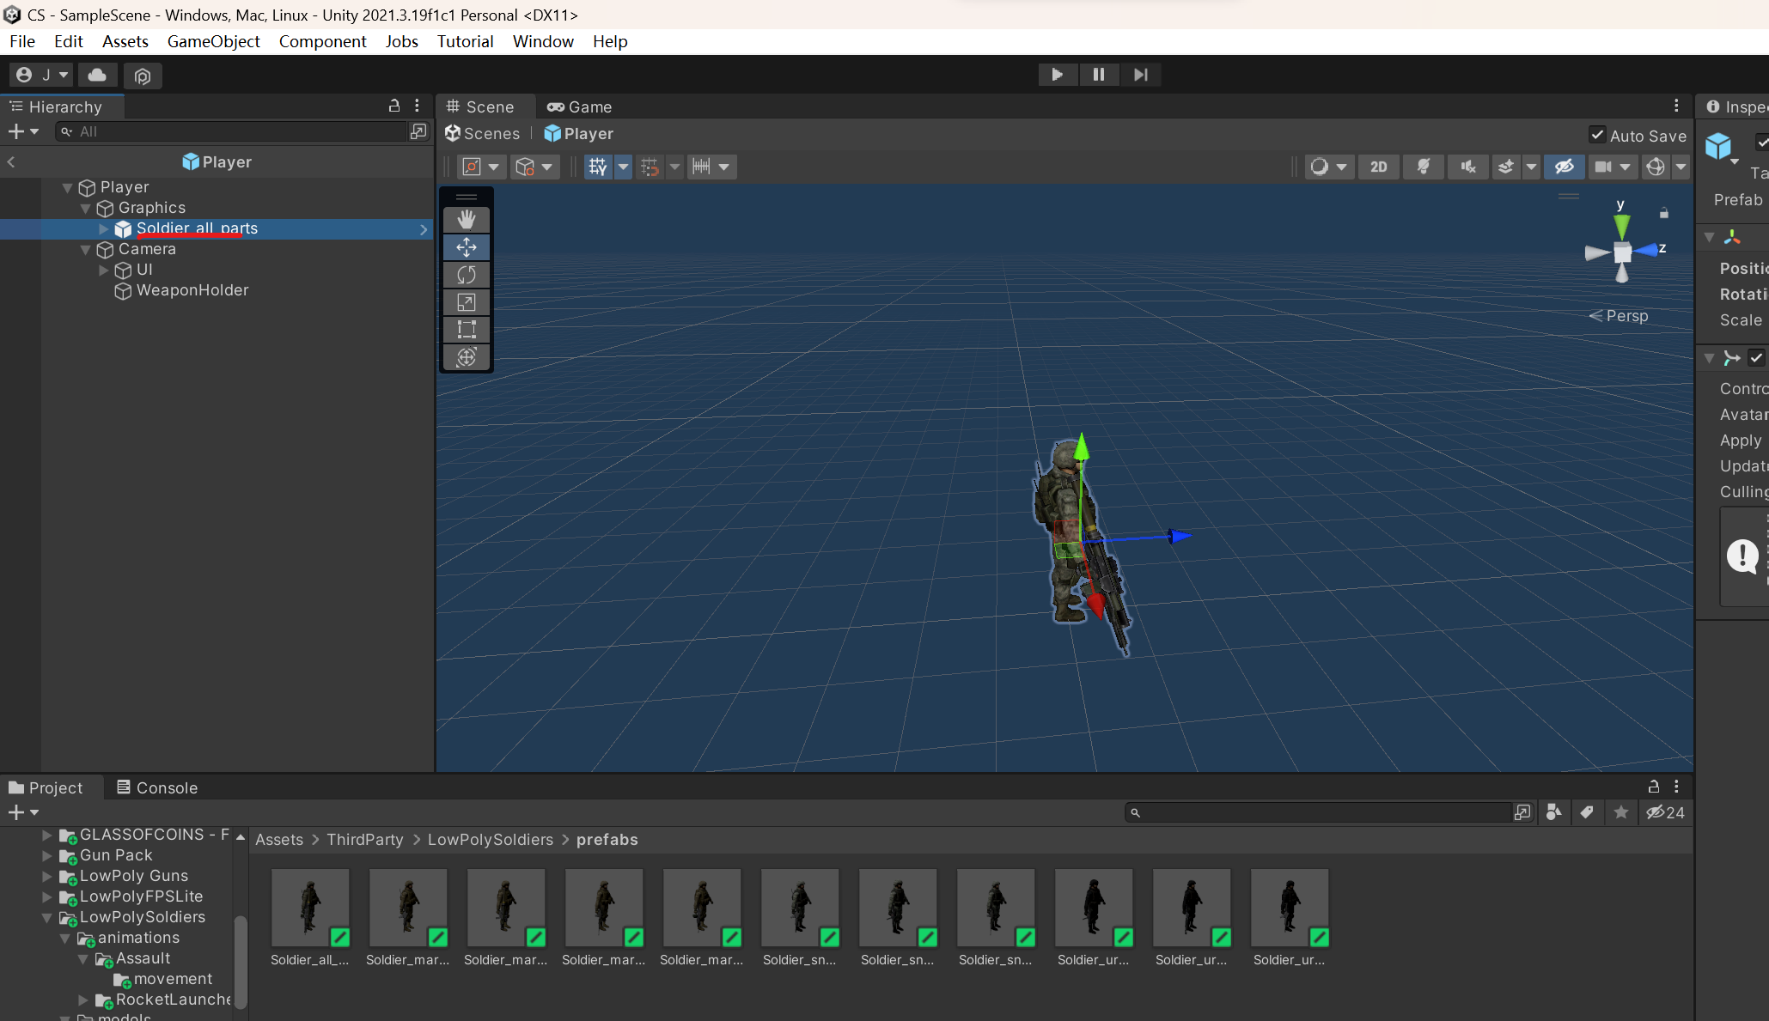Toggle the Project panel lock

click(1653, 787)
